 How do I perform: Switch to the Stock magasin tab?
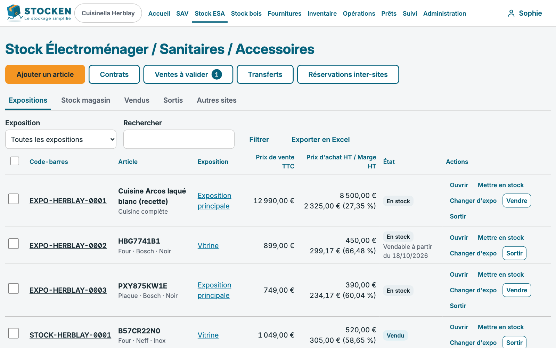86,100
